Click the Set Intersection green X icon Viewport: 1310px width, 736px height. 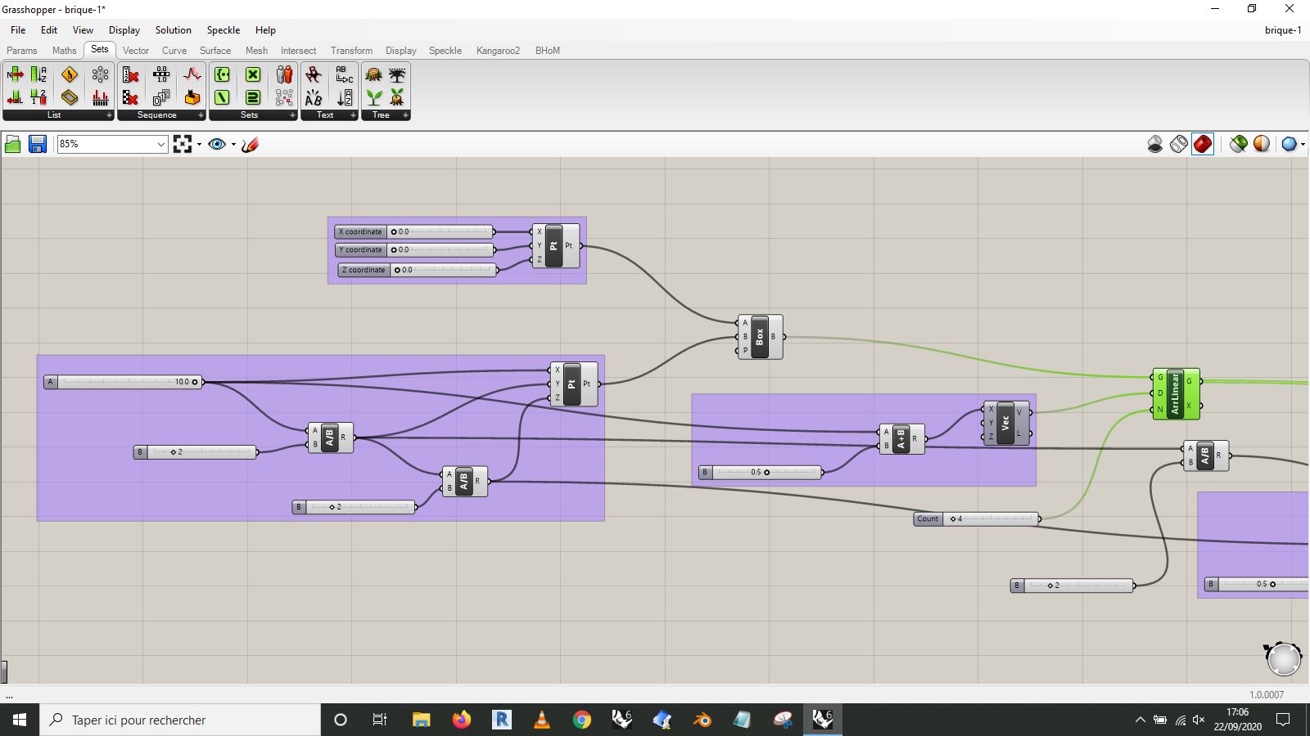point(253,74)
